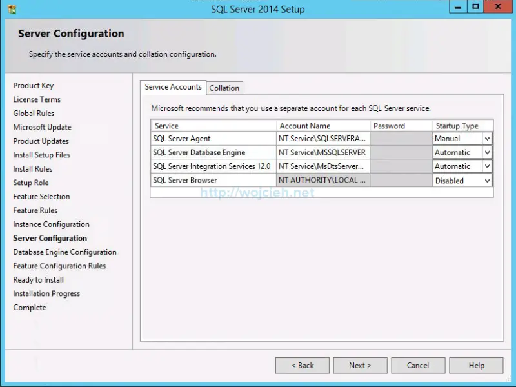
Task: Click the Next button
Action: (x=360, y=365)
